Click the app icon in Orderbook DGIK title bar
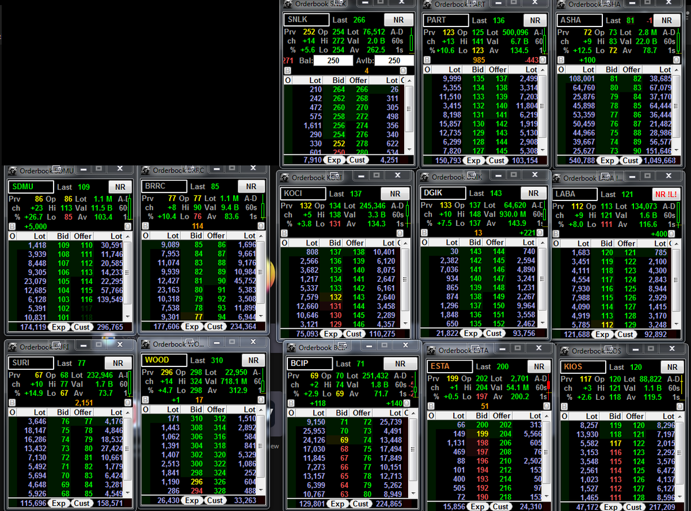This screenshot has width=691, height=511. [x=424, y=177]
